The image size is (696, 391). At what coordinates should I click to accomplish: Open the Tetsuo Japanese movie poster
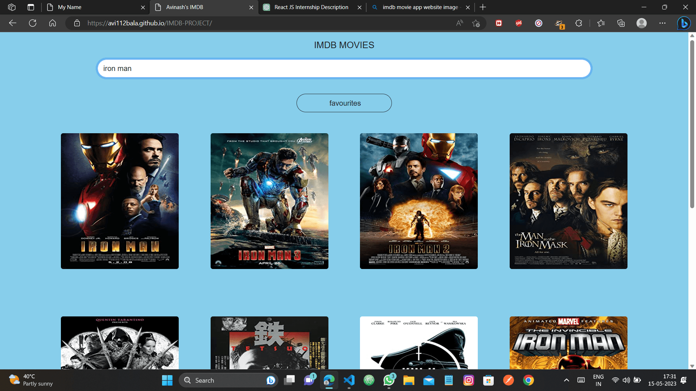pos(269,343)
